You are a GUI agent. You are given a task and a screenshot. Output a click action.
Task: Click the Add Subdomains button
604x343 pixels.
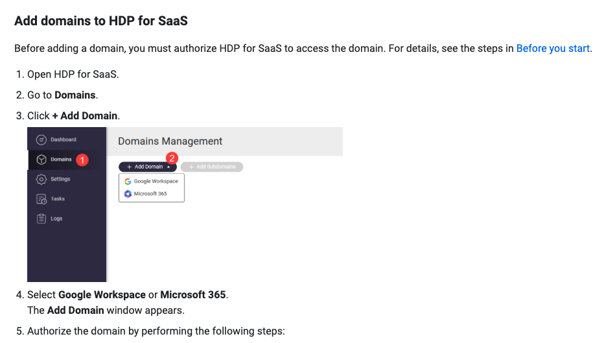pos(211,167)
